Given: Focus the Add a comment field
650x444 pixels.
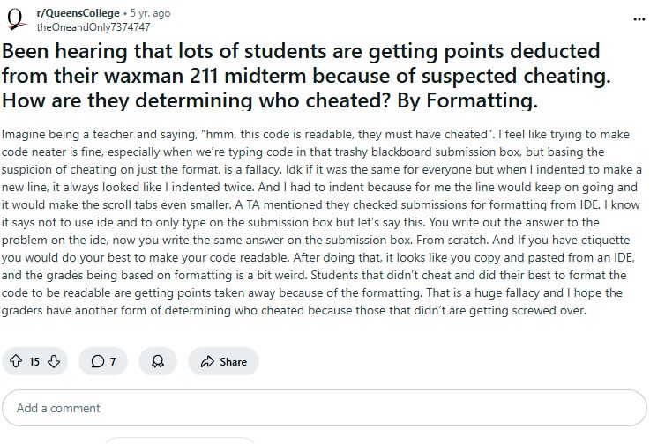Looking at the screenshot, I should point(325,408).
